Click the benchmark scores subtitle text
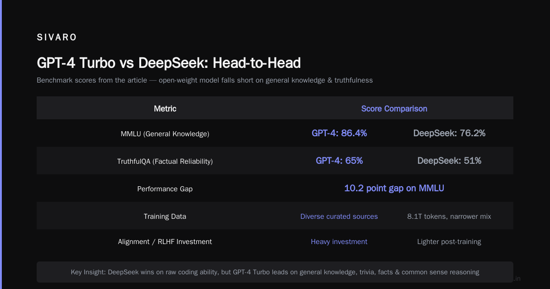Screen dimensions: 550x289 pyautogui.click(x=205, y=80)
